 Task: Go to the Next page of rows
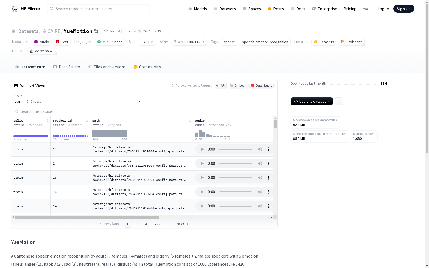(x=183, y=224)
